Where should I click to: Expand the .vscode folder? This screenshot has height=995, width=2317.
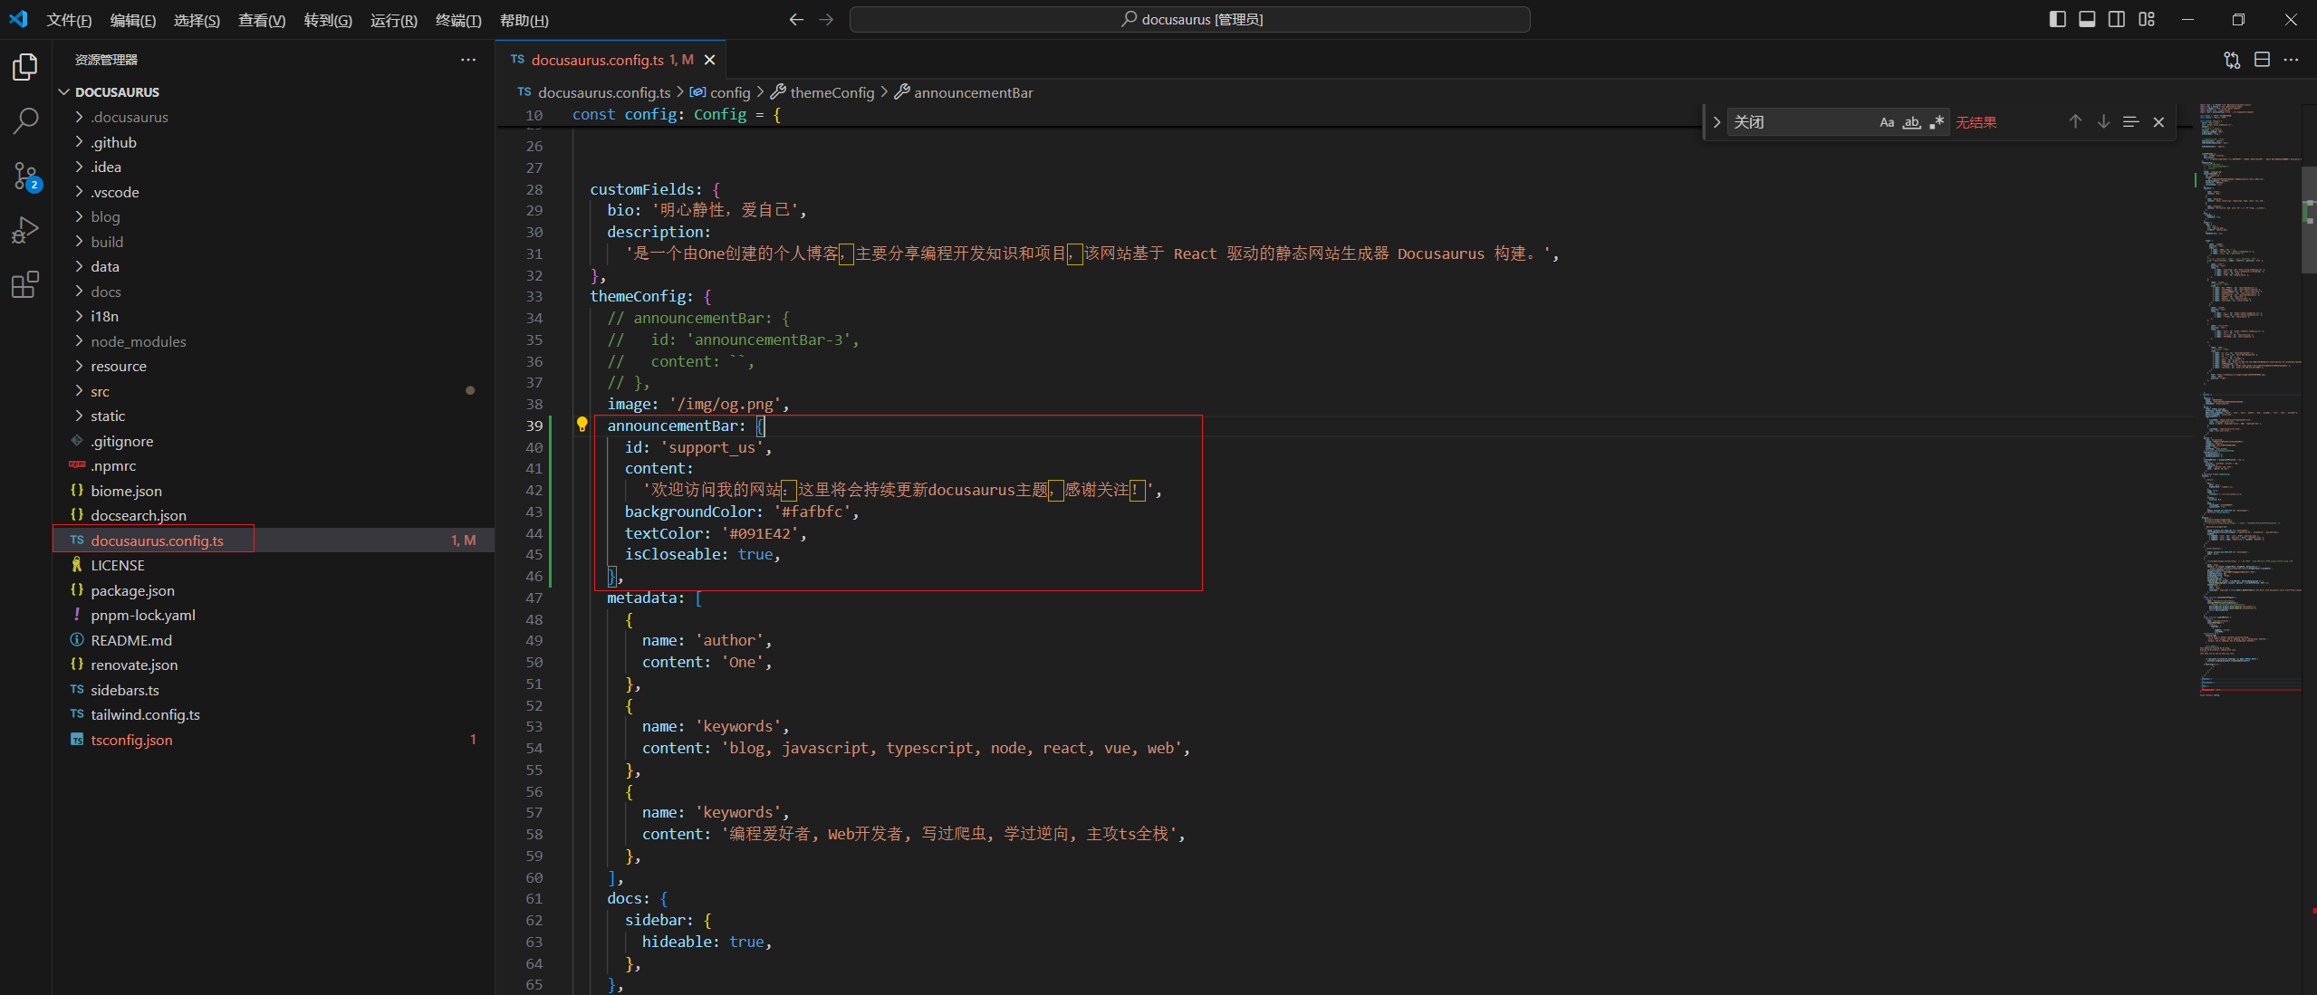(x=274, y=192)
